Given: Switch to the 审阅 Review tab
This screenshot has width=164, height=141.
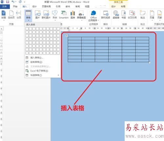Looking at the screenshot, I should click(77, 7).
